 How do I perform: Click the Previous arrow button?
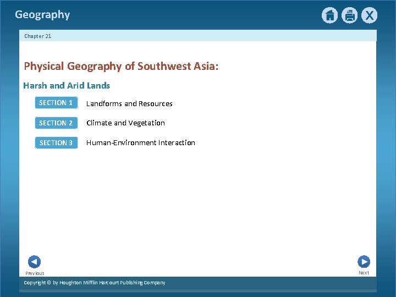pyautogui.click(x=34, y=262)
